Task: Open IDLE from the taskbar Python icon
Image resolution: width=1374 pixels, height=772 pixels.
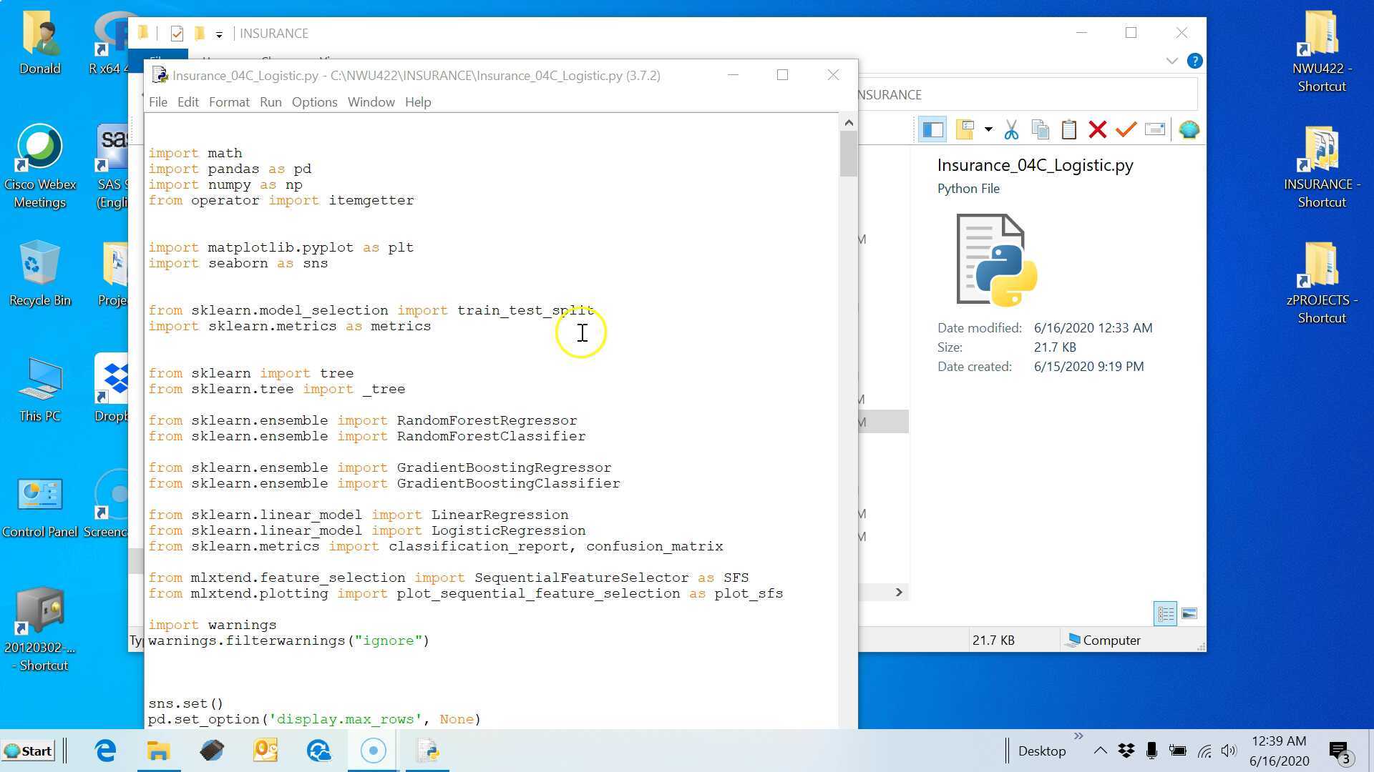Action: click(x=427, y=751)
